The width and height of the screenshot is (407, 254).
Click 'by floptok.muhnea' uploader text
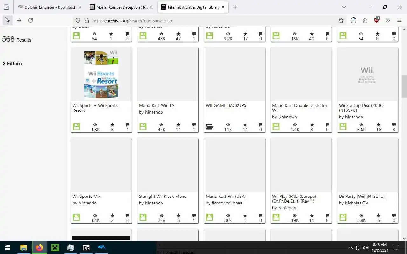tap(224, 203)
